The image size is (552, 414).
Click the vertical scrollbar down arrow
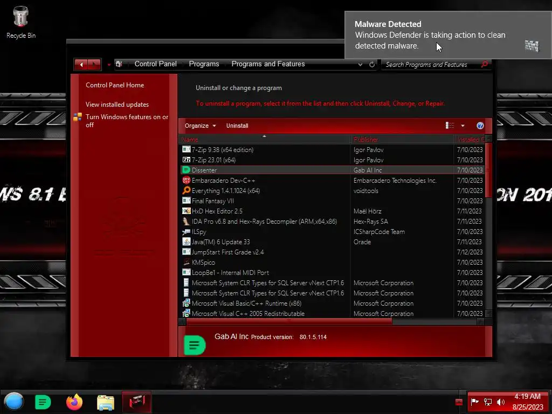pyautogui.click(x=488, y=313)
